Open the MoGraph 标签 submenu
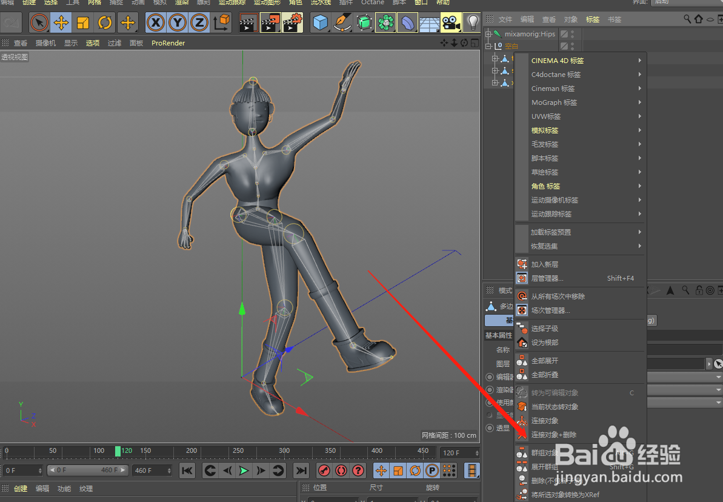This screenshot has width=723, height=502. 581,102
